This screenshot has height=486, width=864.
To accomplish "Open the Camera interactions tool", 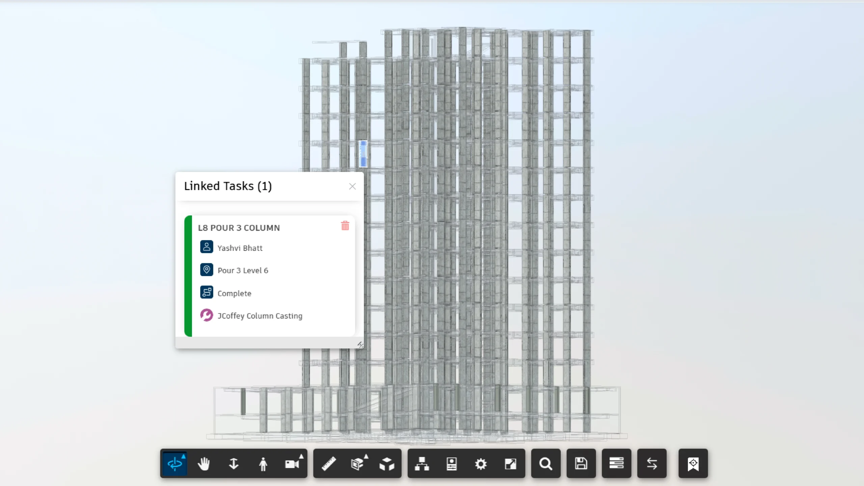I will pyautogui.click(x=292, y=464).
